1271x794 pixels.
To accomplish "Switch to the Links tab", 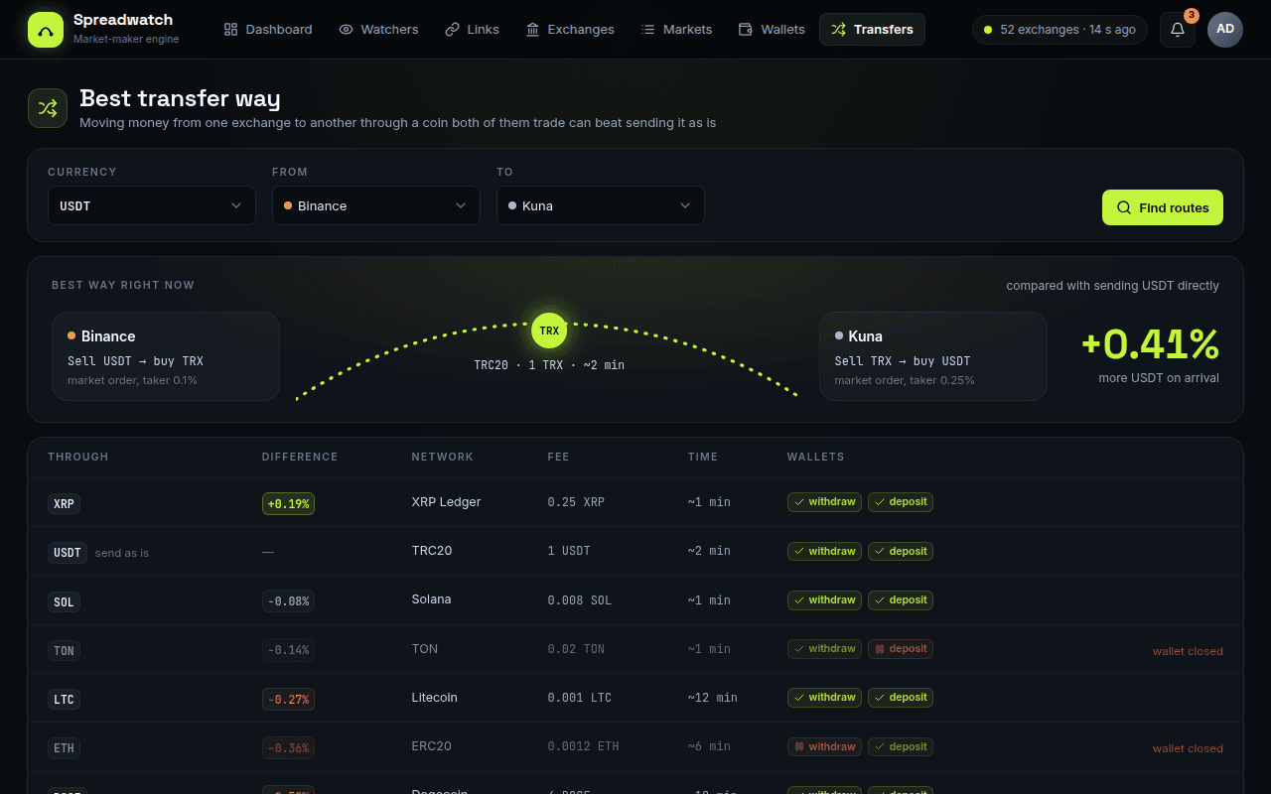I will (x=472, y=30).
